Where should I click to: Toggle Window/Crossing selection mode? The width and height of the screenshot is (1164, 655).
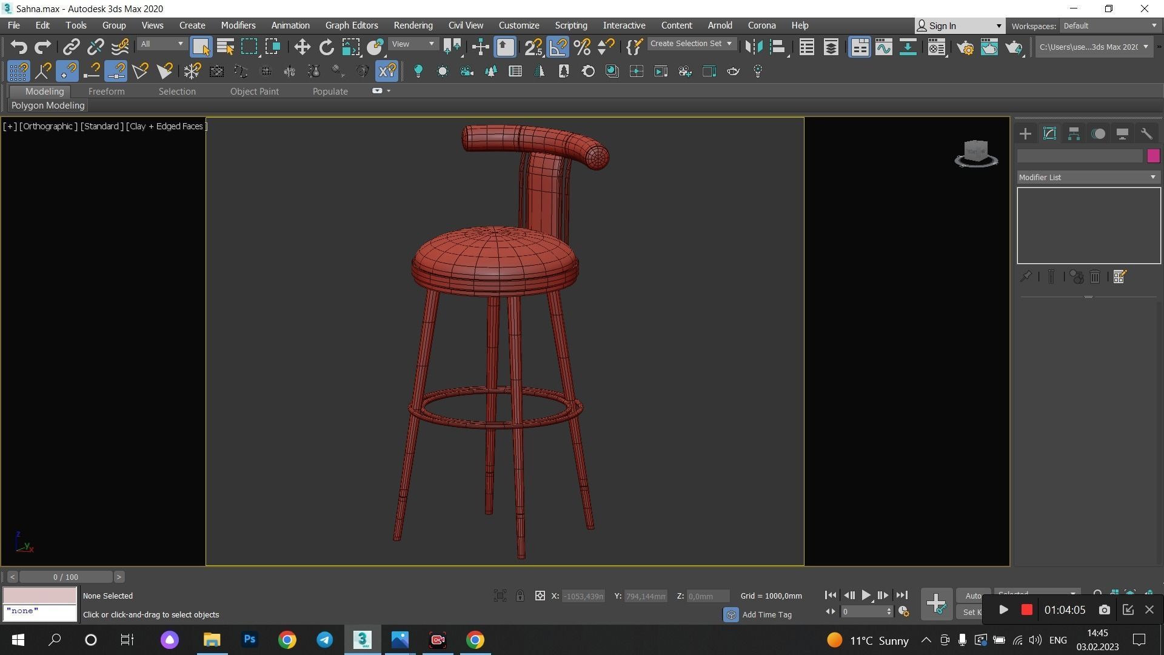click(273, 47)
